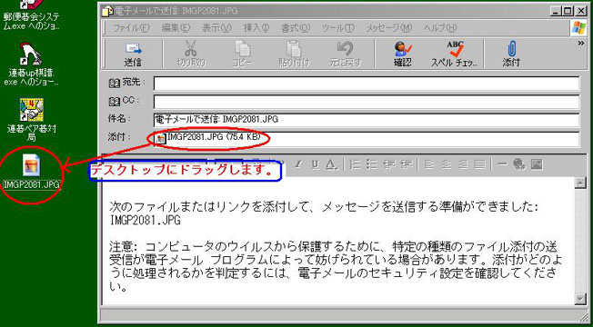Run スペル チェック (spell check)
Screen dimensions: 593x327
pyautogui.click(x=455, y=54)
